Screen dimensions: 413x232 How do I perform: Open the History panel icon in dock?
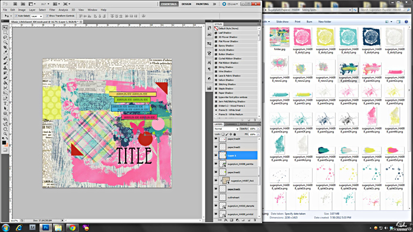[x=209, y=28]
